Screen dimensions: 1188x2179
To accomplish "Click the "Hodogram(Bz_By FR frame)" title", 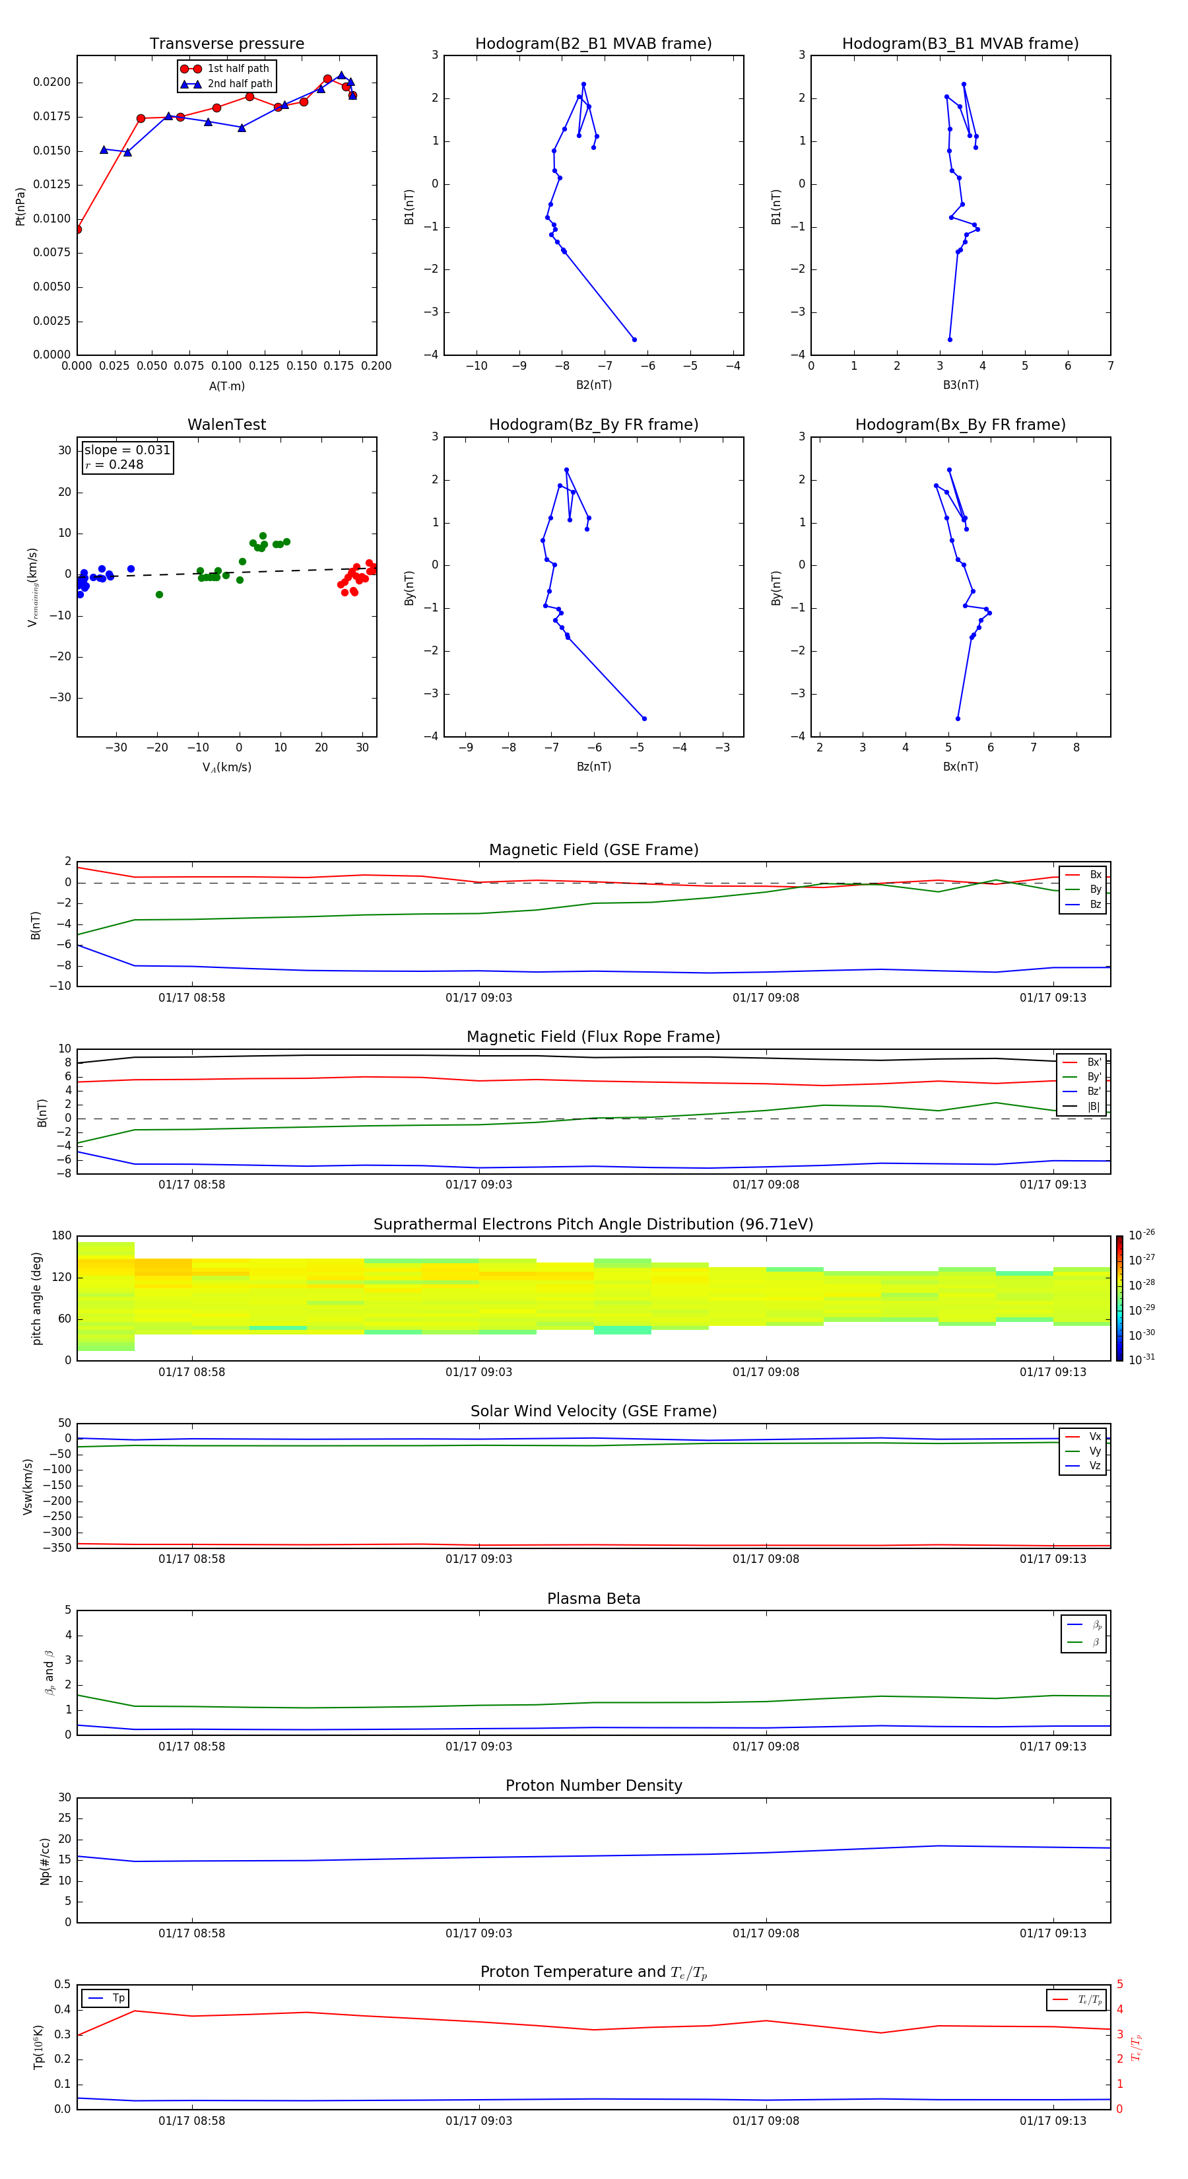I will pos(593,425).
